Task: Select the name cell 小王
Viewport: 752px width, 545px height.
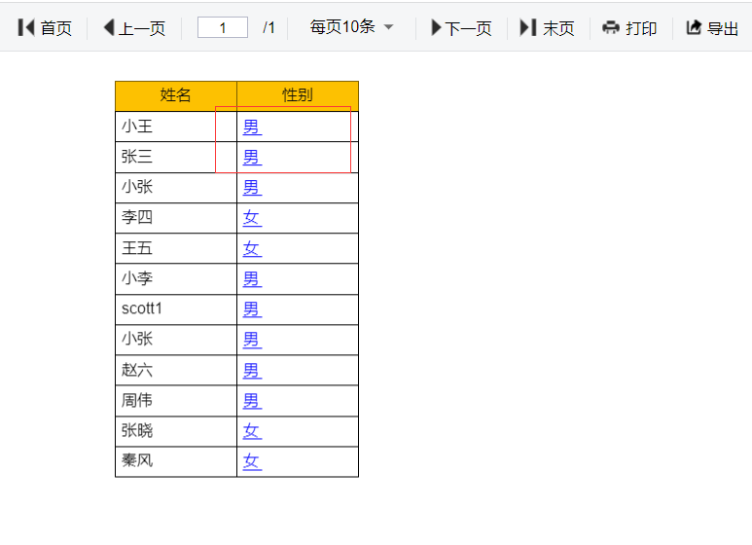Action: [x=176, y=127]
